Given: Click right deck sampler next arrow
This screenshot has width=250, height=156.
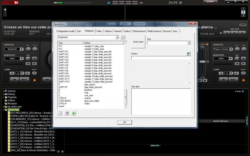Looking at the screenshot, I should click(x=243, y=64).
